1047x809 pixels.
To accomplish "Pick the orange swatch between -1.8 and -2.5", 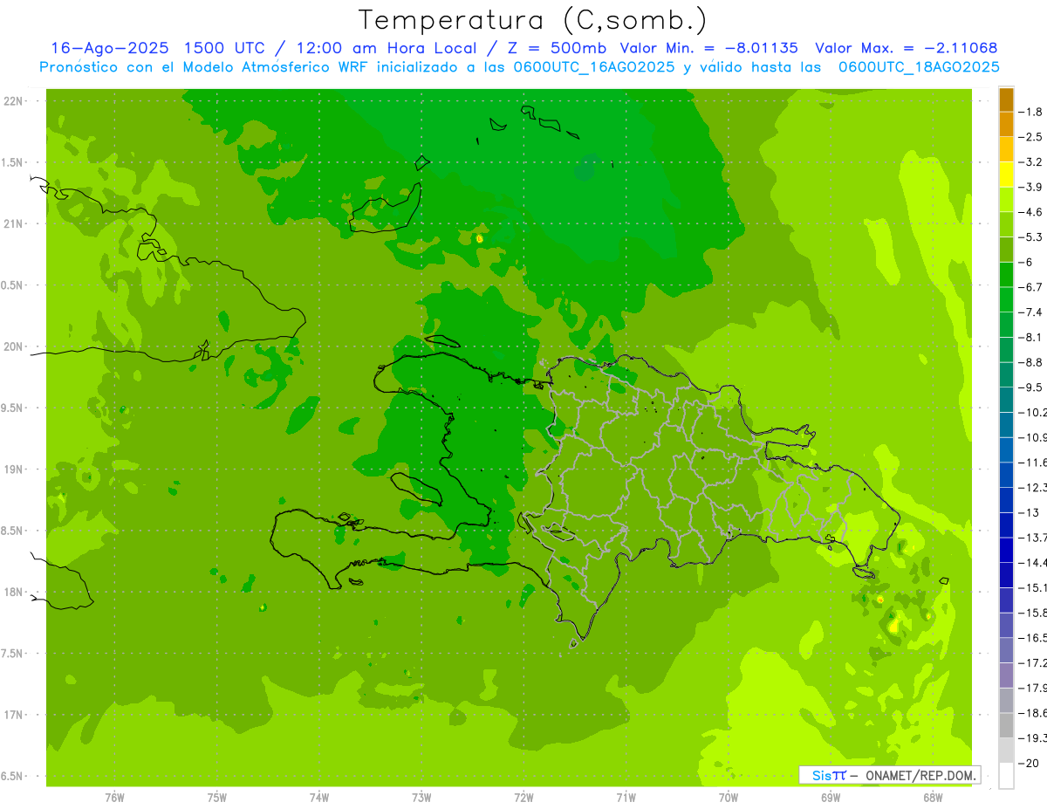I will [1006, 125].
